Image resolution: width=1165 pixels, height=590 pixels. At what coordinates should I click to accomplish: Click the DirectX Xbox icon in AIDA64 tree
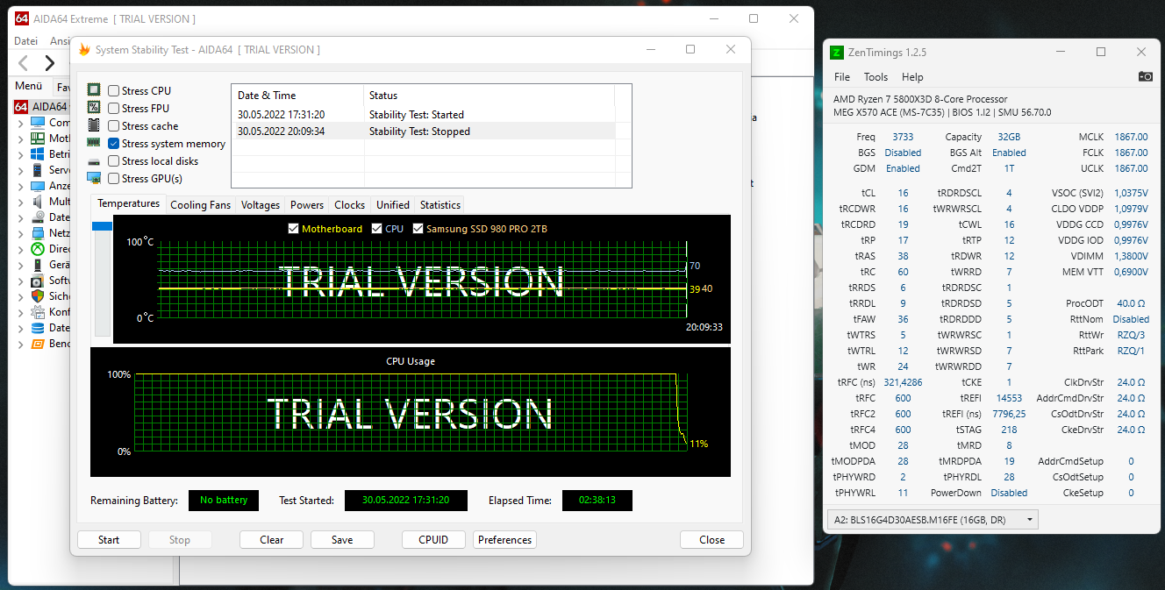pos(38,249)
